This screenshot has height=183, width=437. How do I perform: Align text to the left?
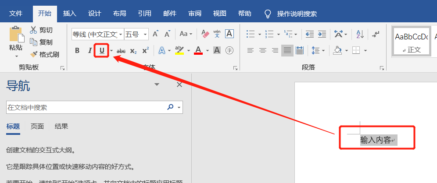click(251, 51)
